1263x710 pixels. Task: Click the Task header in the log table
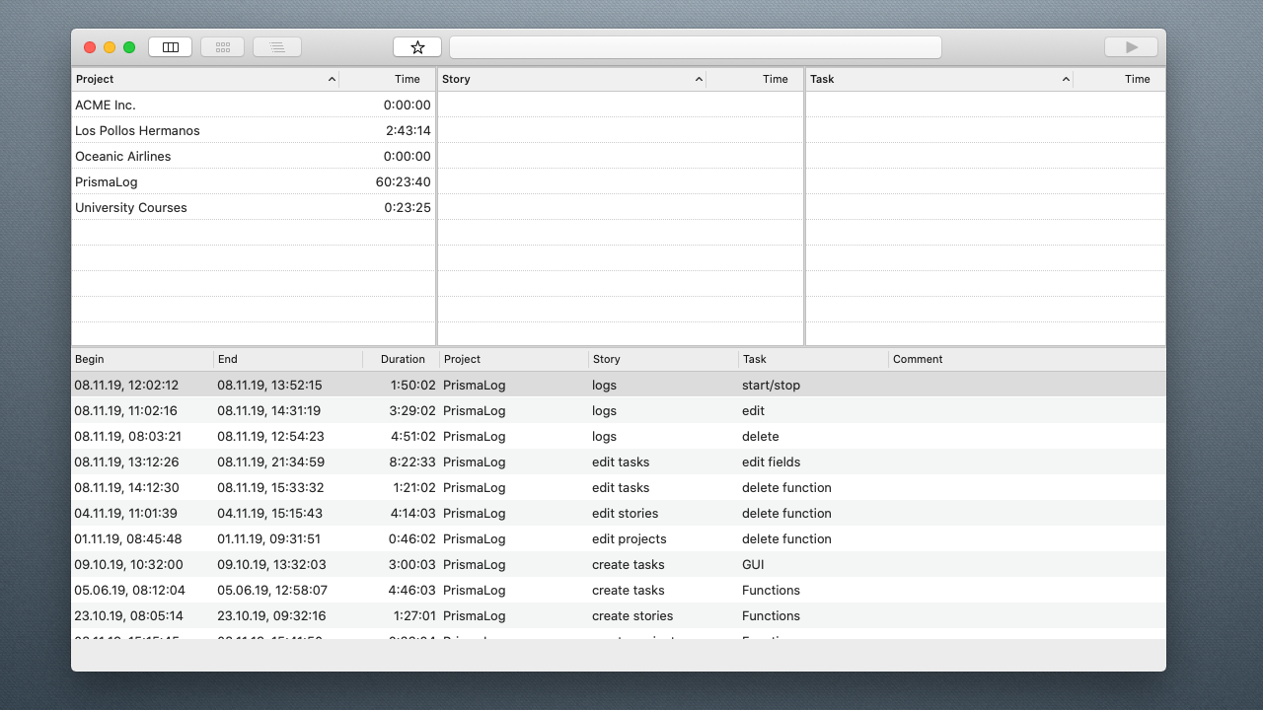[813, 359]
